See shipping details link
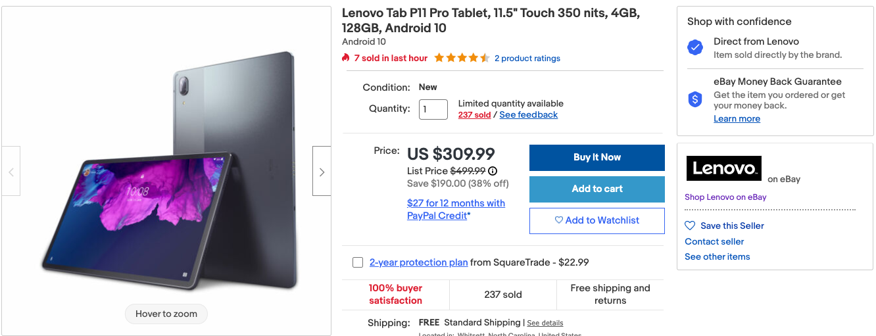The image size is (876, 336). pos(545,323)
